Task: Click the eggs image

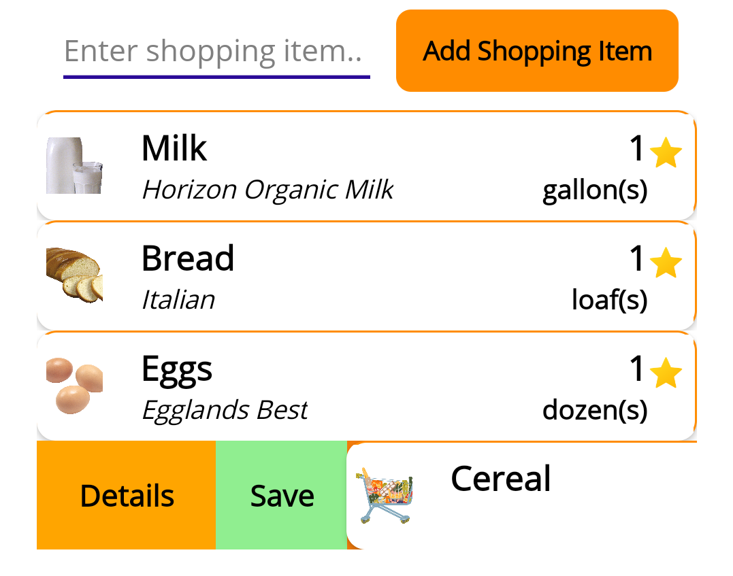Action: pos(74,386)
